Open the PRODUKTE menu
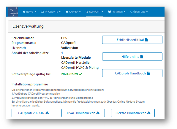 click(51, 12)
